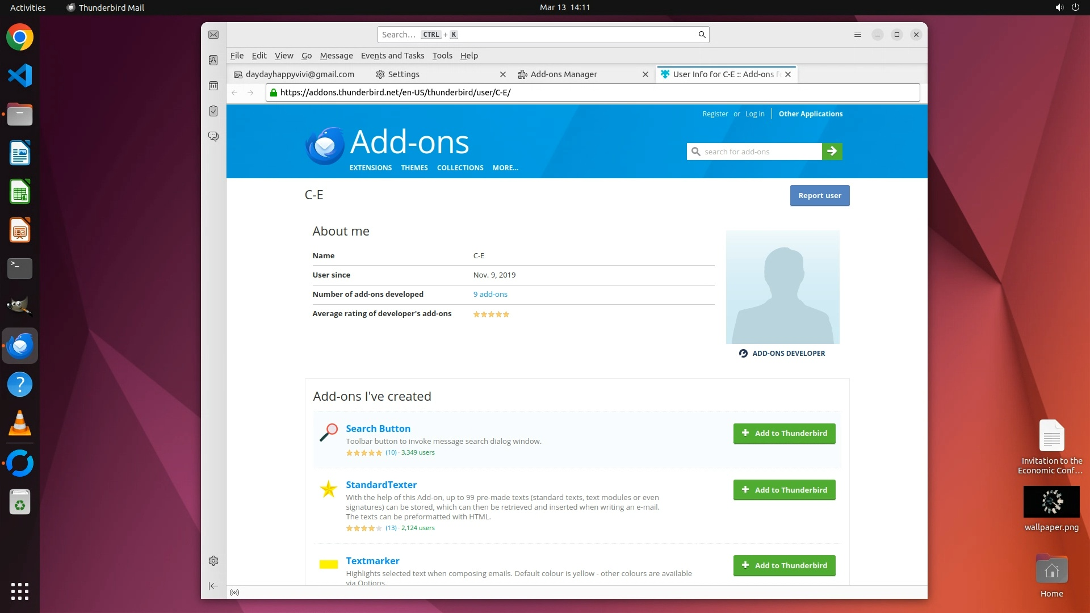Collapse the spaces toolbar arrow icon

click(x=213, y=586)
